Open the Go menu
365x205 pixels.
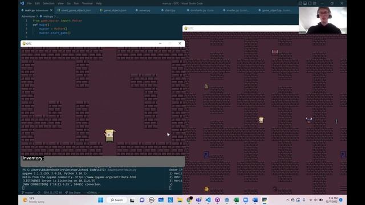pos(68,3)
